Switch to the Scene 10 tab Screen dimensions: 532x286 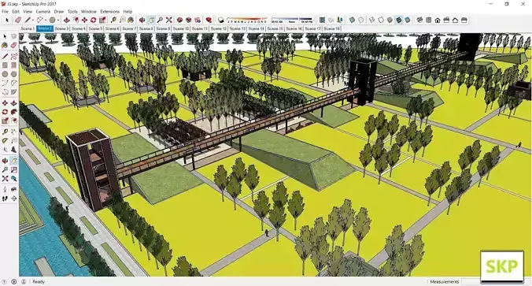click(x=181, y=28)
